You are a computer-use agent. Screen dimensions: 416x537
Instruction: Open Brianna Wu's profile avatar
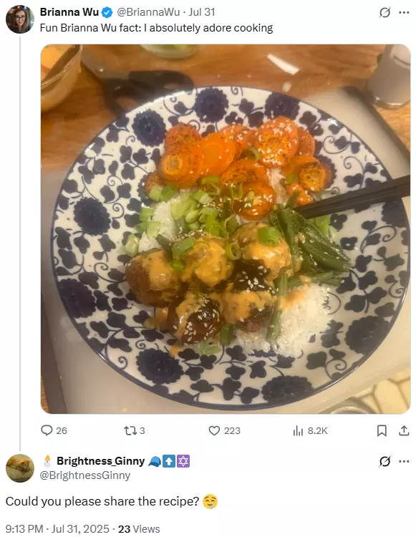20,19
